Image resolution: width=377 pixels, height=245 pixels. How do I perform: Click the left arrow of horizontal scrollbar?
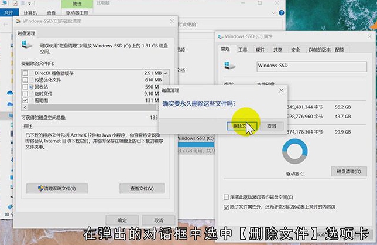(25, 107)
